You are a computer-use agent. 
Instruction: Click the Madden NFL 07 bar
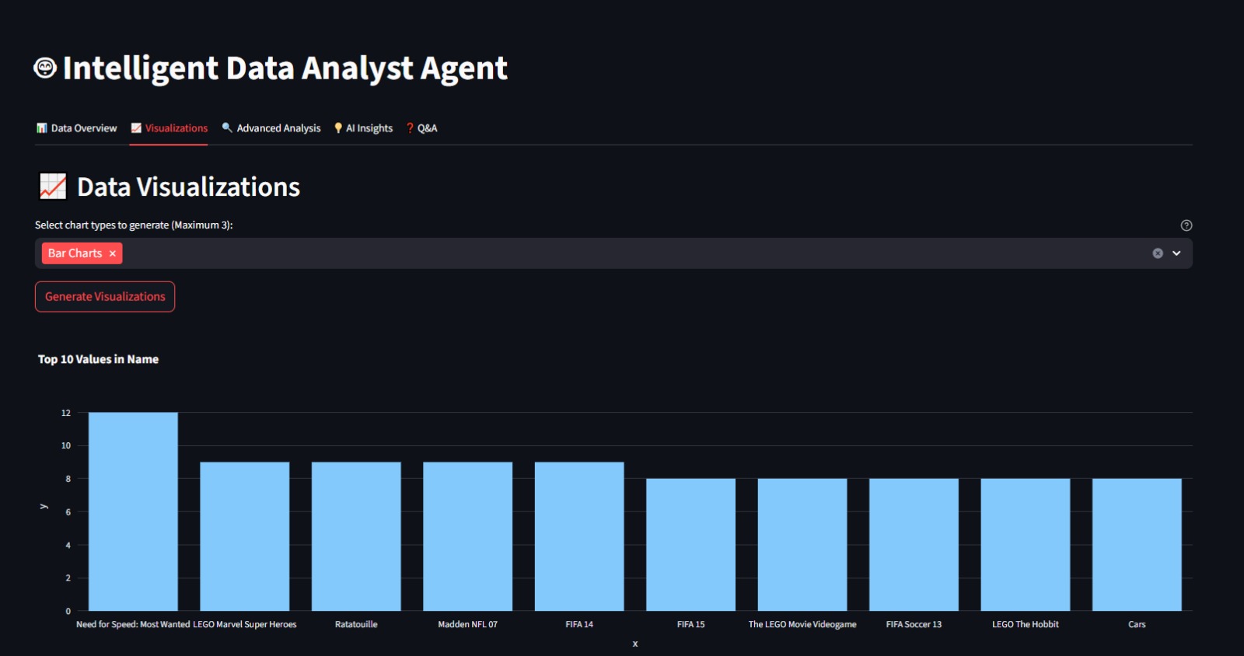point(468,536)
